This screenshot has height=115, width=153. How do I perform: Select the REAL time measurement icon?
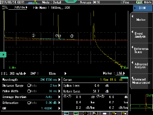coord(66,113)
